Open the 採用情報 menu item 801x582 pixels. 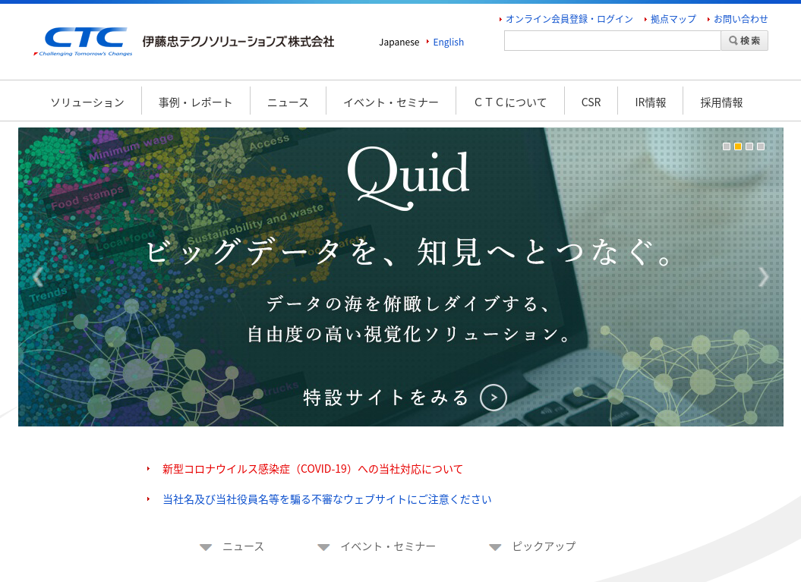[721, 102]
